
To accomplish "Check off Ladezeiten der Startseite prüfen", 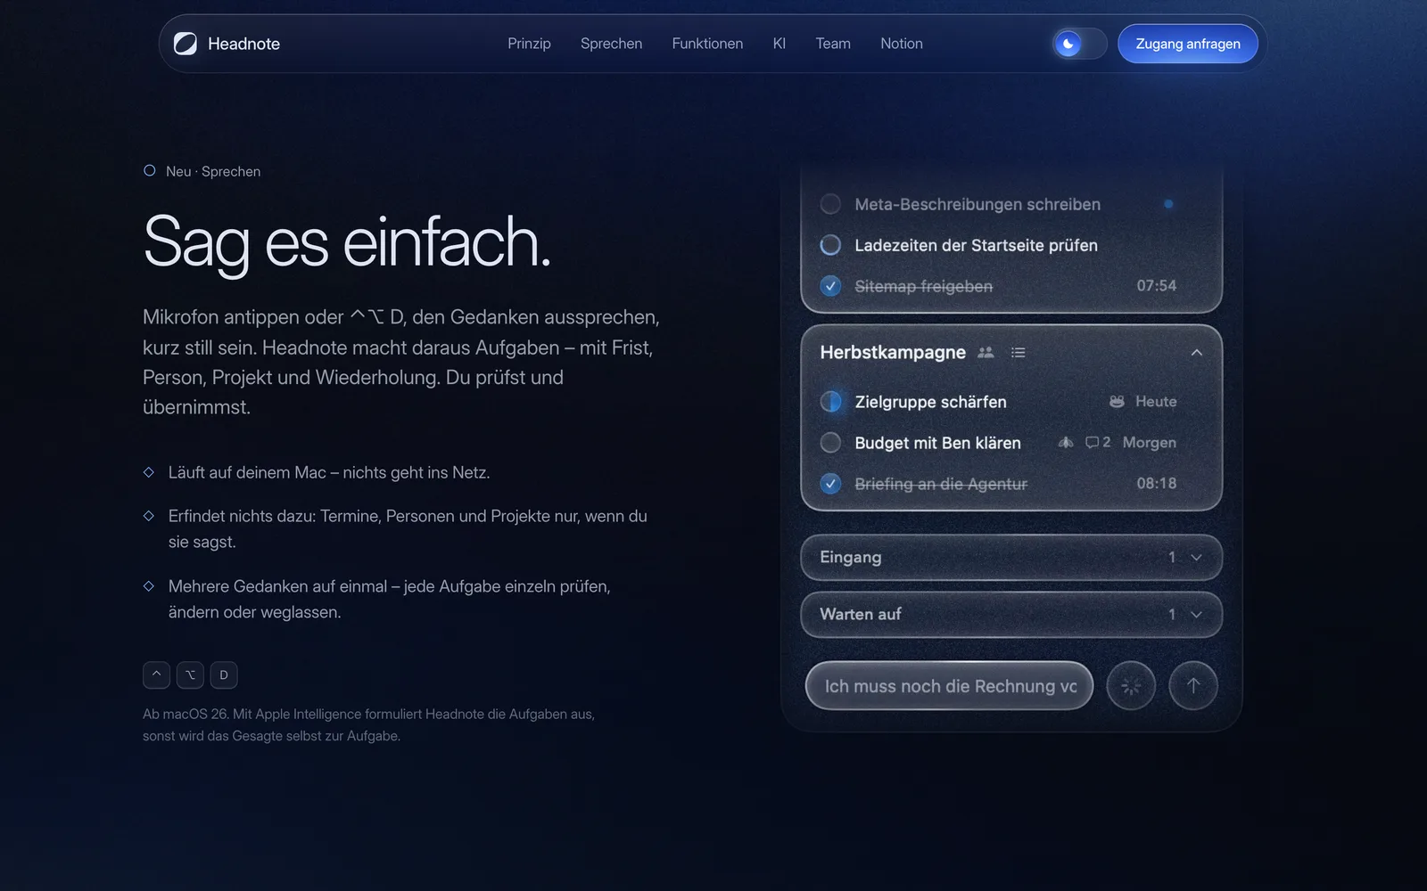I will (830, 245).
